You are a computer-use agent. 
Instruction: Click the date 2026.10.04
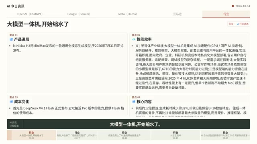243,6
